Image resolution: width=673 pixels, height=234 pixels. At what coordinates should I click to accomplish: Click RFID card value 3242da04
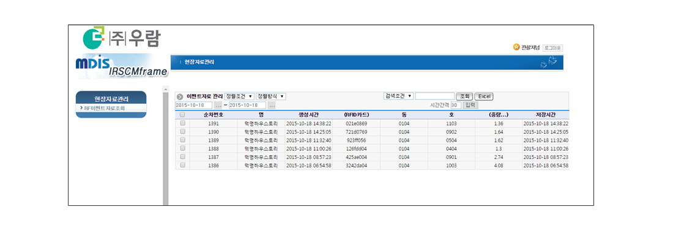point(356,165)
